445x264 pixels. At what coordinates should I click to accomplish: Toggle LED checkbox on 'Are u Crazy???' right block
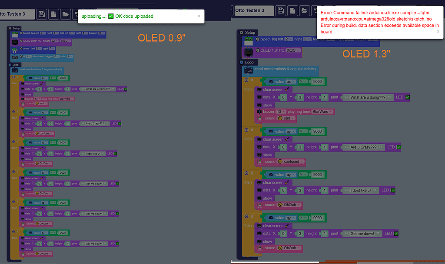399,147
